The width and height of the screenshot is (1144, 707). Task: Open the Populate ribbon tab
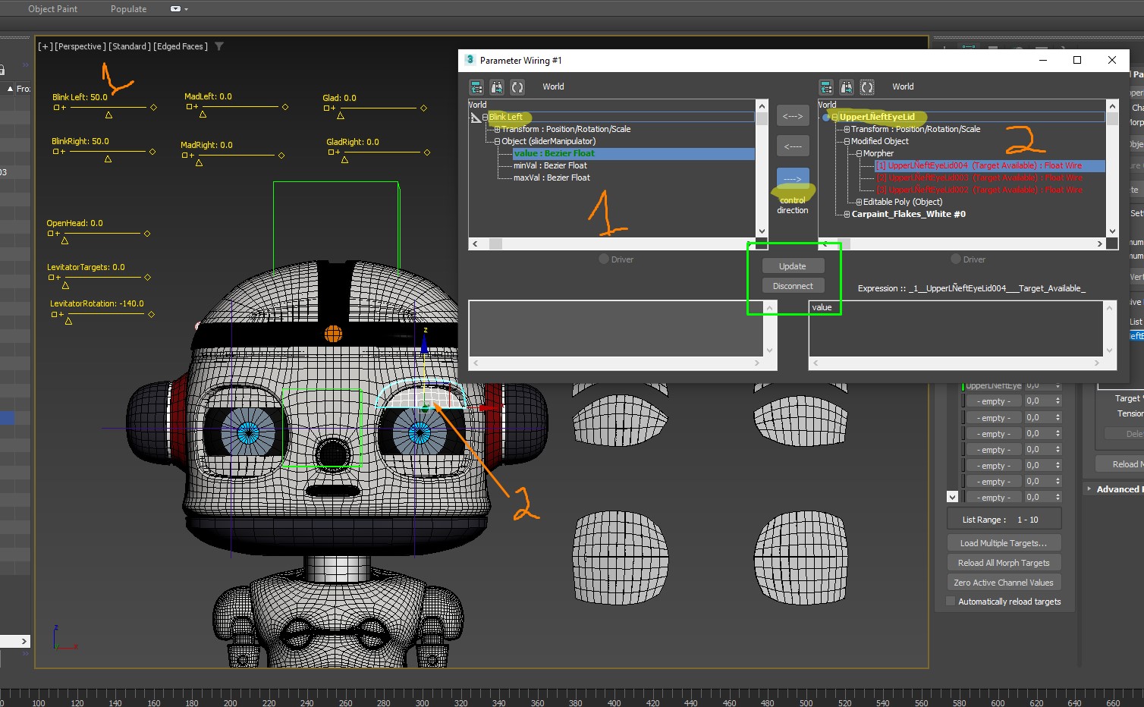128,9
